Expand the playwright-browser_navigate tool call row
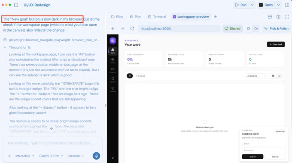 pos(52,40)
